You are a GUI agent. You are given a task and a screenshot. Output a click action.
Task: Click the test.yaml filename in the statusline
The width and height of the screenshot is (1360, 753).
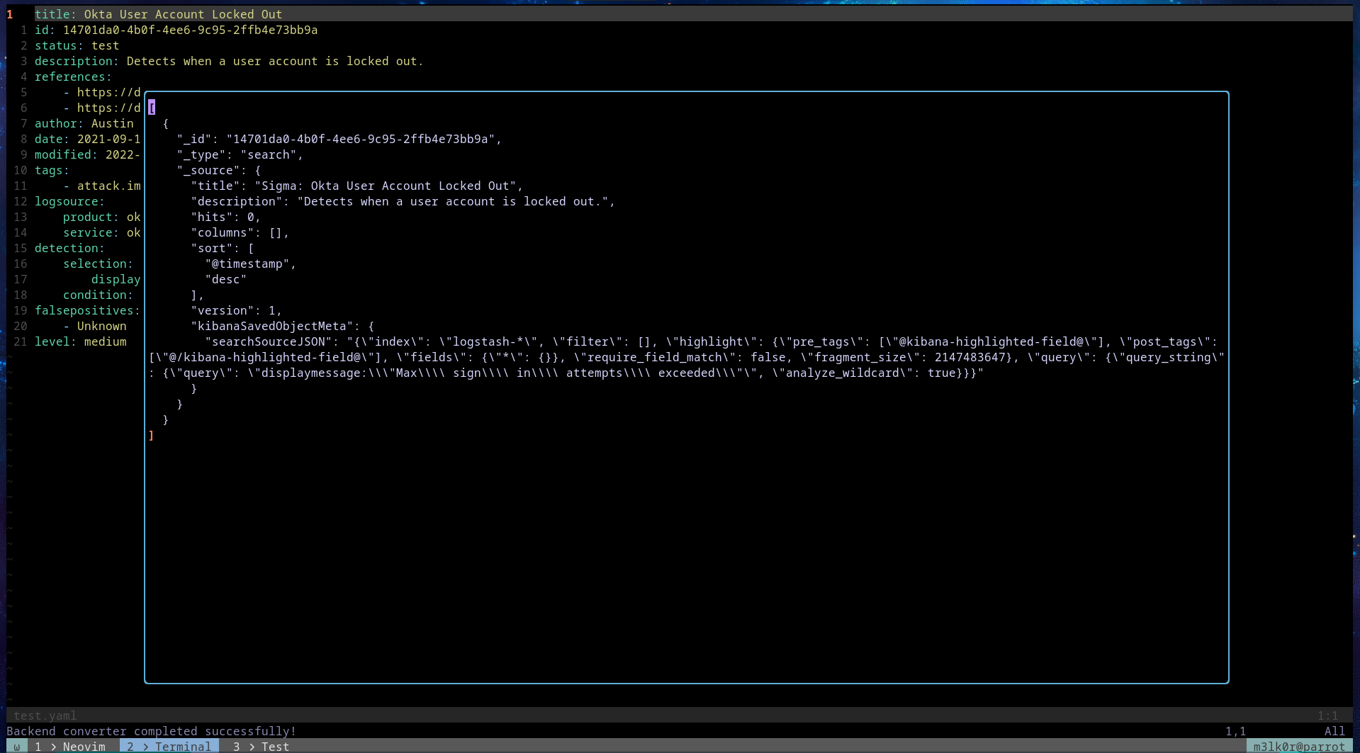(x=45, y=715)
